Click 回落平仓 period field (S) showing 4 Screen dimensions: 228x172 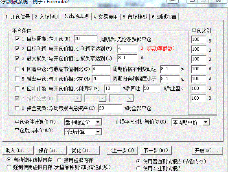click(101, 69)
